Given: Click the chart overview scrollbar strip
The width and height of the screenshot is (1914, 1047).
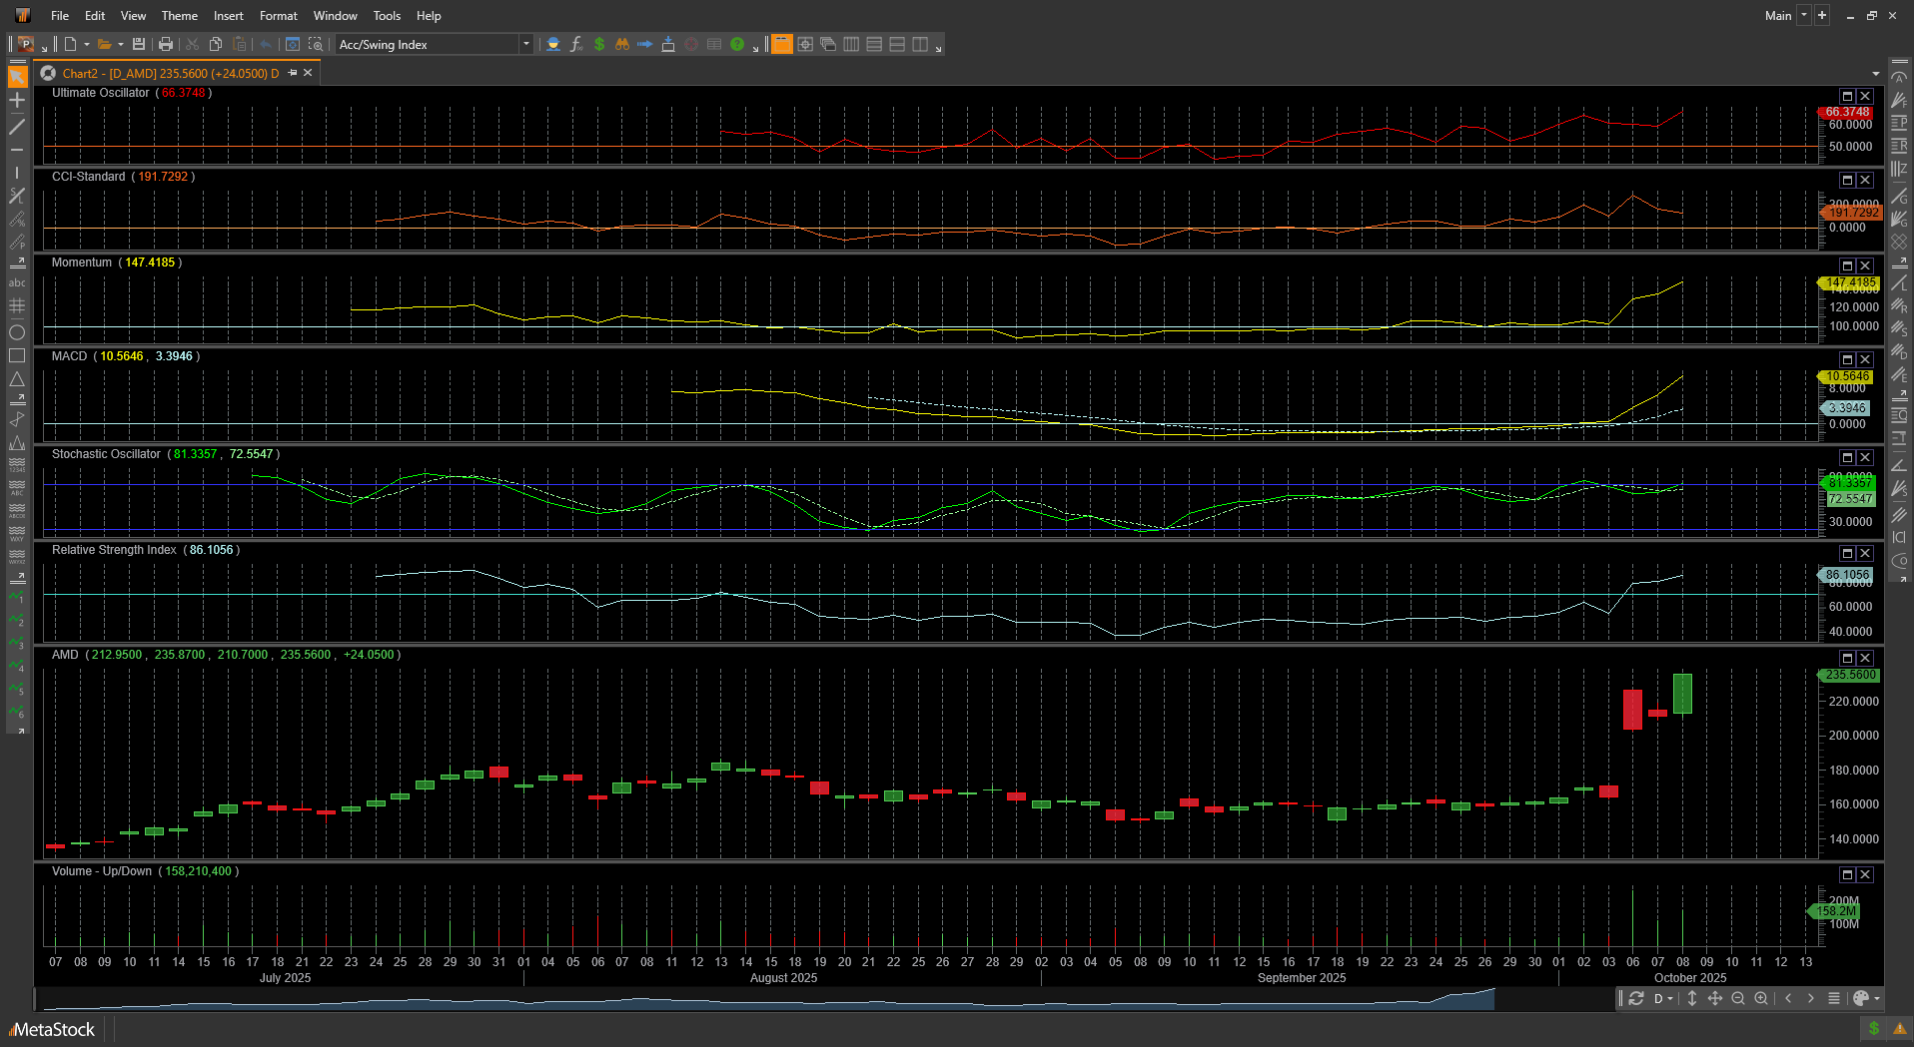Looking at the screenshot, I should [x=799, y=999].
